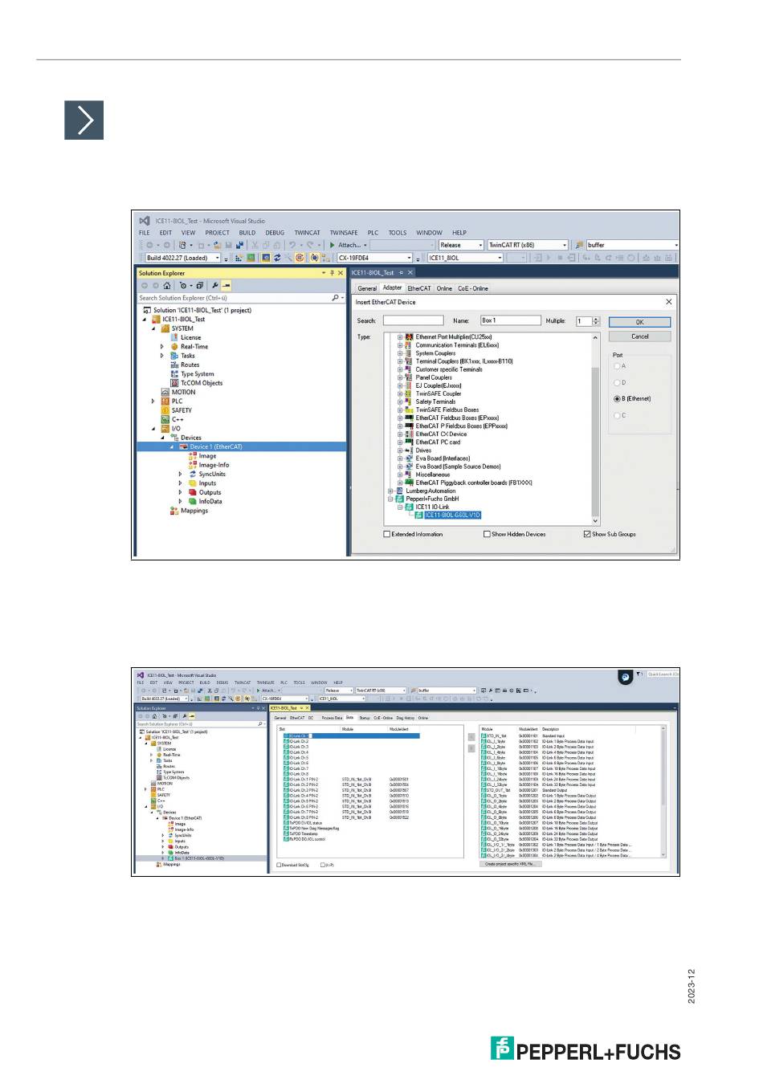Screen dimensions: 763x1092
Task: Expand the Lumberg Automation vendor group
Action: click(391, 491)
